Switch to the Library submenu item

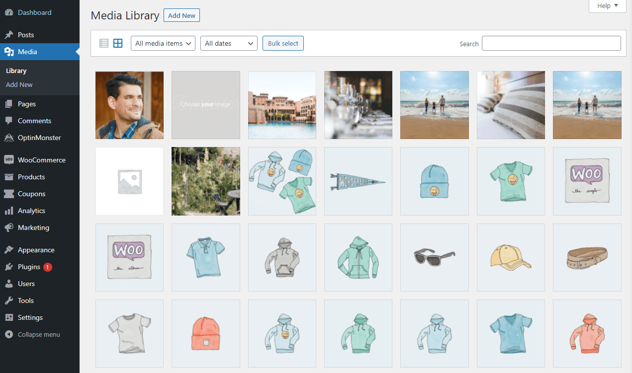[x=16, y=71]
